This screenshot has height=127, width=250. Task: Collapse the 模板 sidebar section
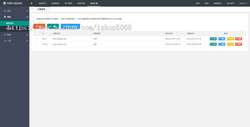(15, 17)
